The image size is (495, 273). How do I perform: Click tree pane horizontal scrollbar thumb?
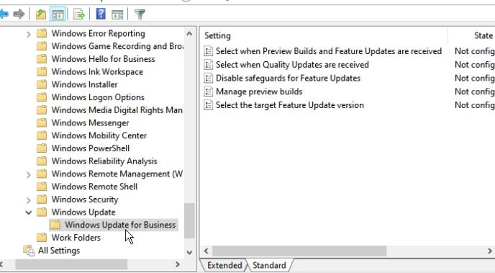click(x=71, y=264)
